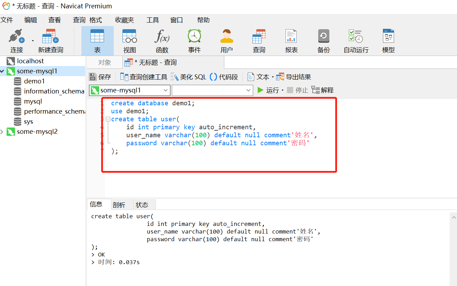Click the Explain (解释) button
Screen dimensions: 457x286
coord(323,90)
